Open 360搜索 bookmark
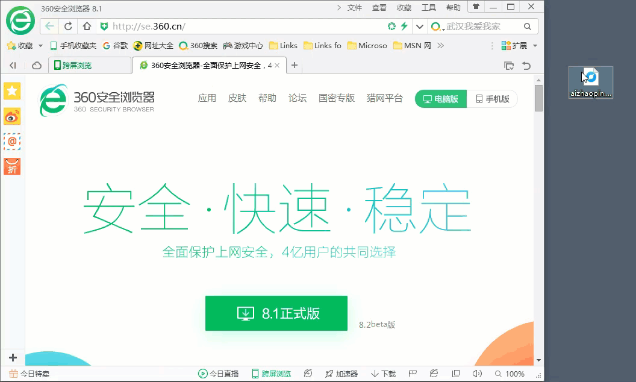Image resolution: width=636 pixels, height=382 pixels. [198, 45]
